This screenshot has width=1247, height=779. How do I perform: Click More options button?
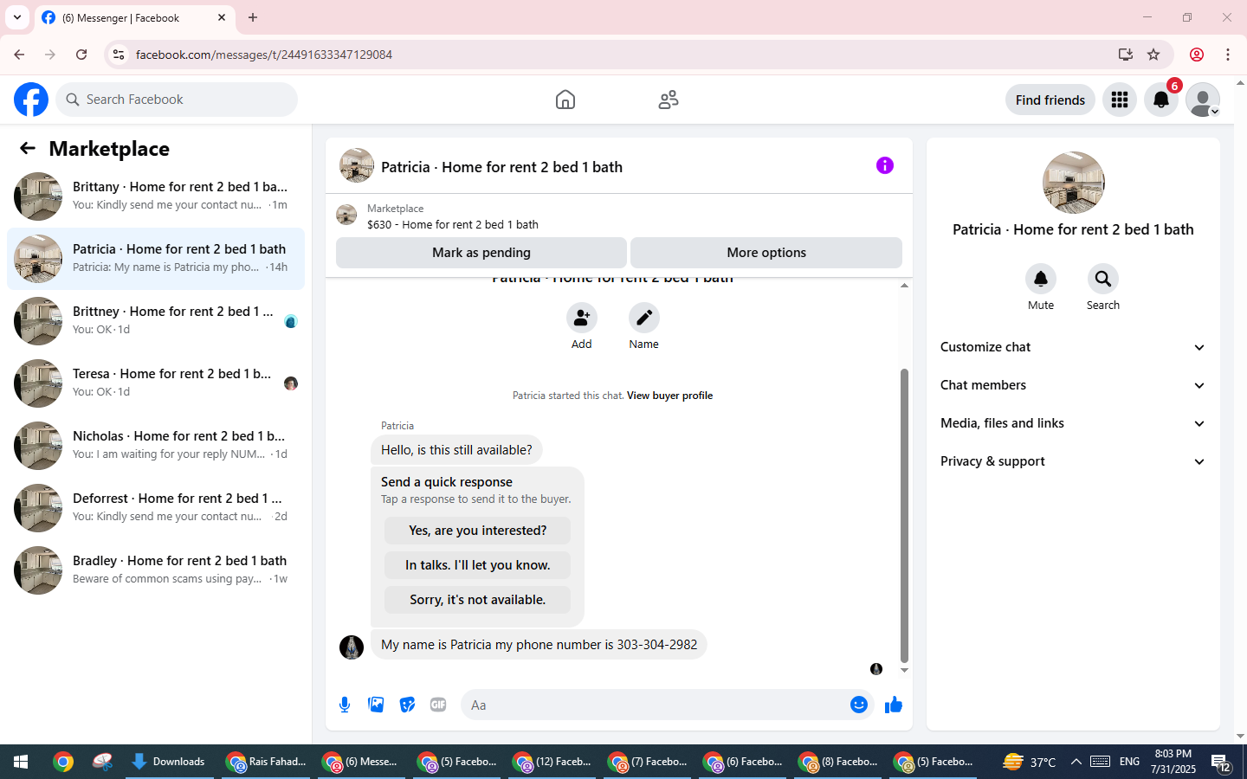[766, 253]
